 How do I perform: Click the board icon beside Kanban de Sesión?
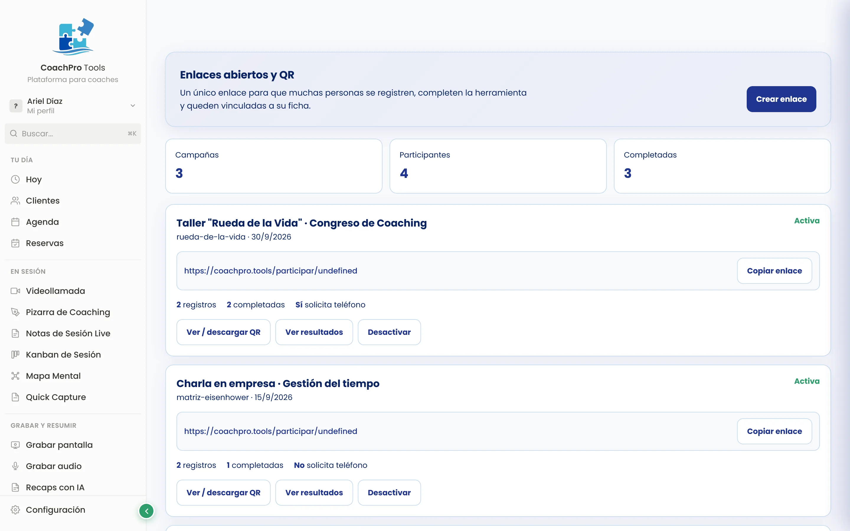15,354
